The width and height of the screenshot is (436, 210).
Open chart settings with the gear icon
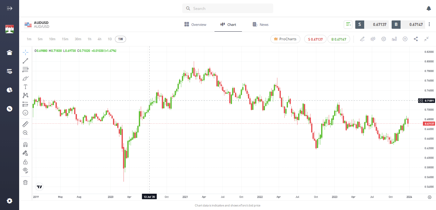(x=384, y=39)
